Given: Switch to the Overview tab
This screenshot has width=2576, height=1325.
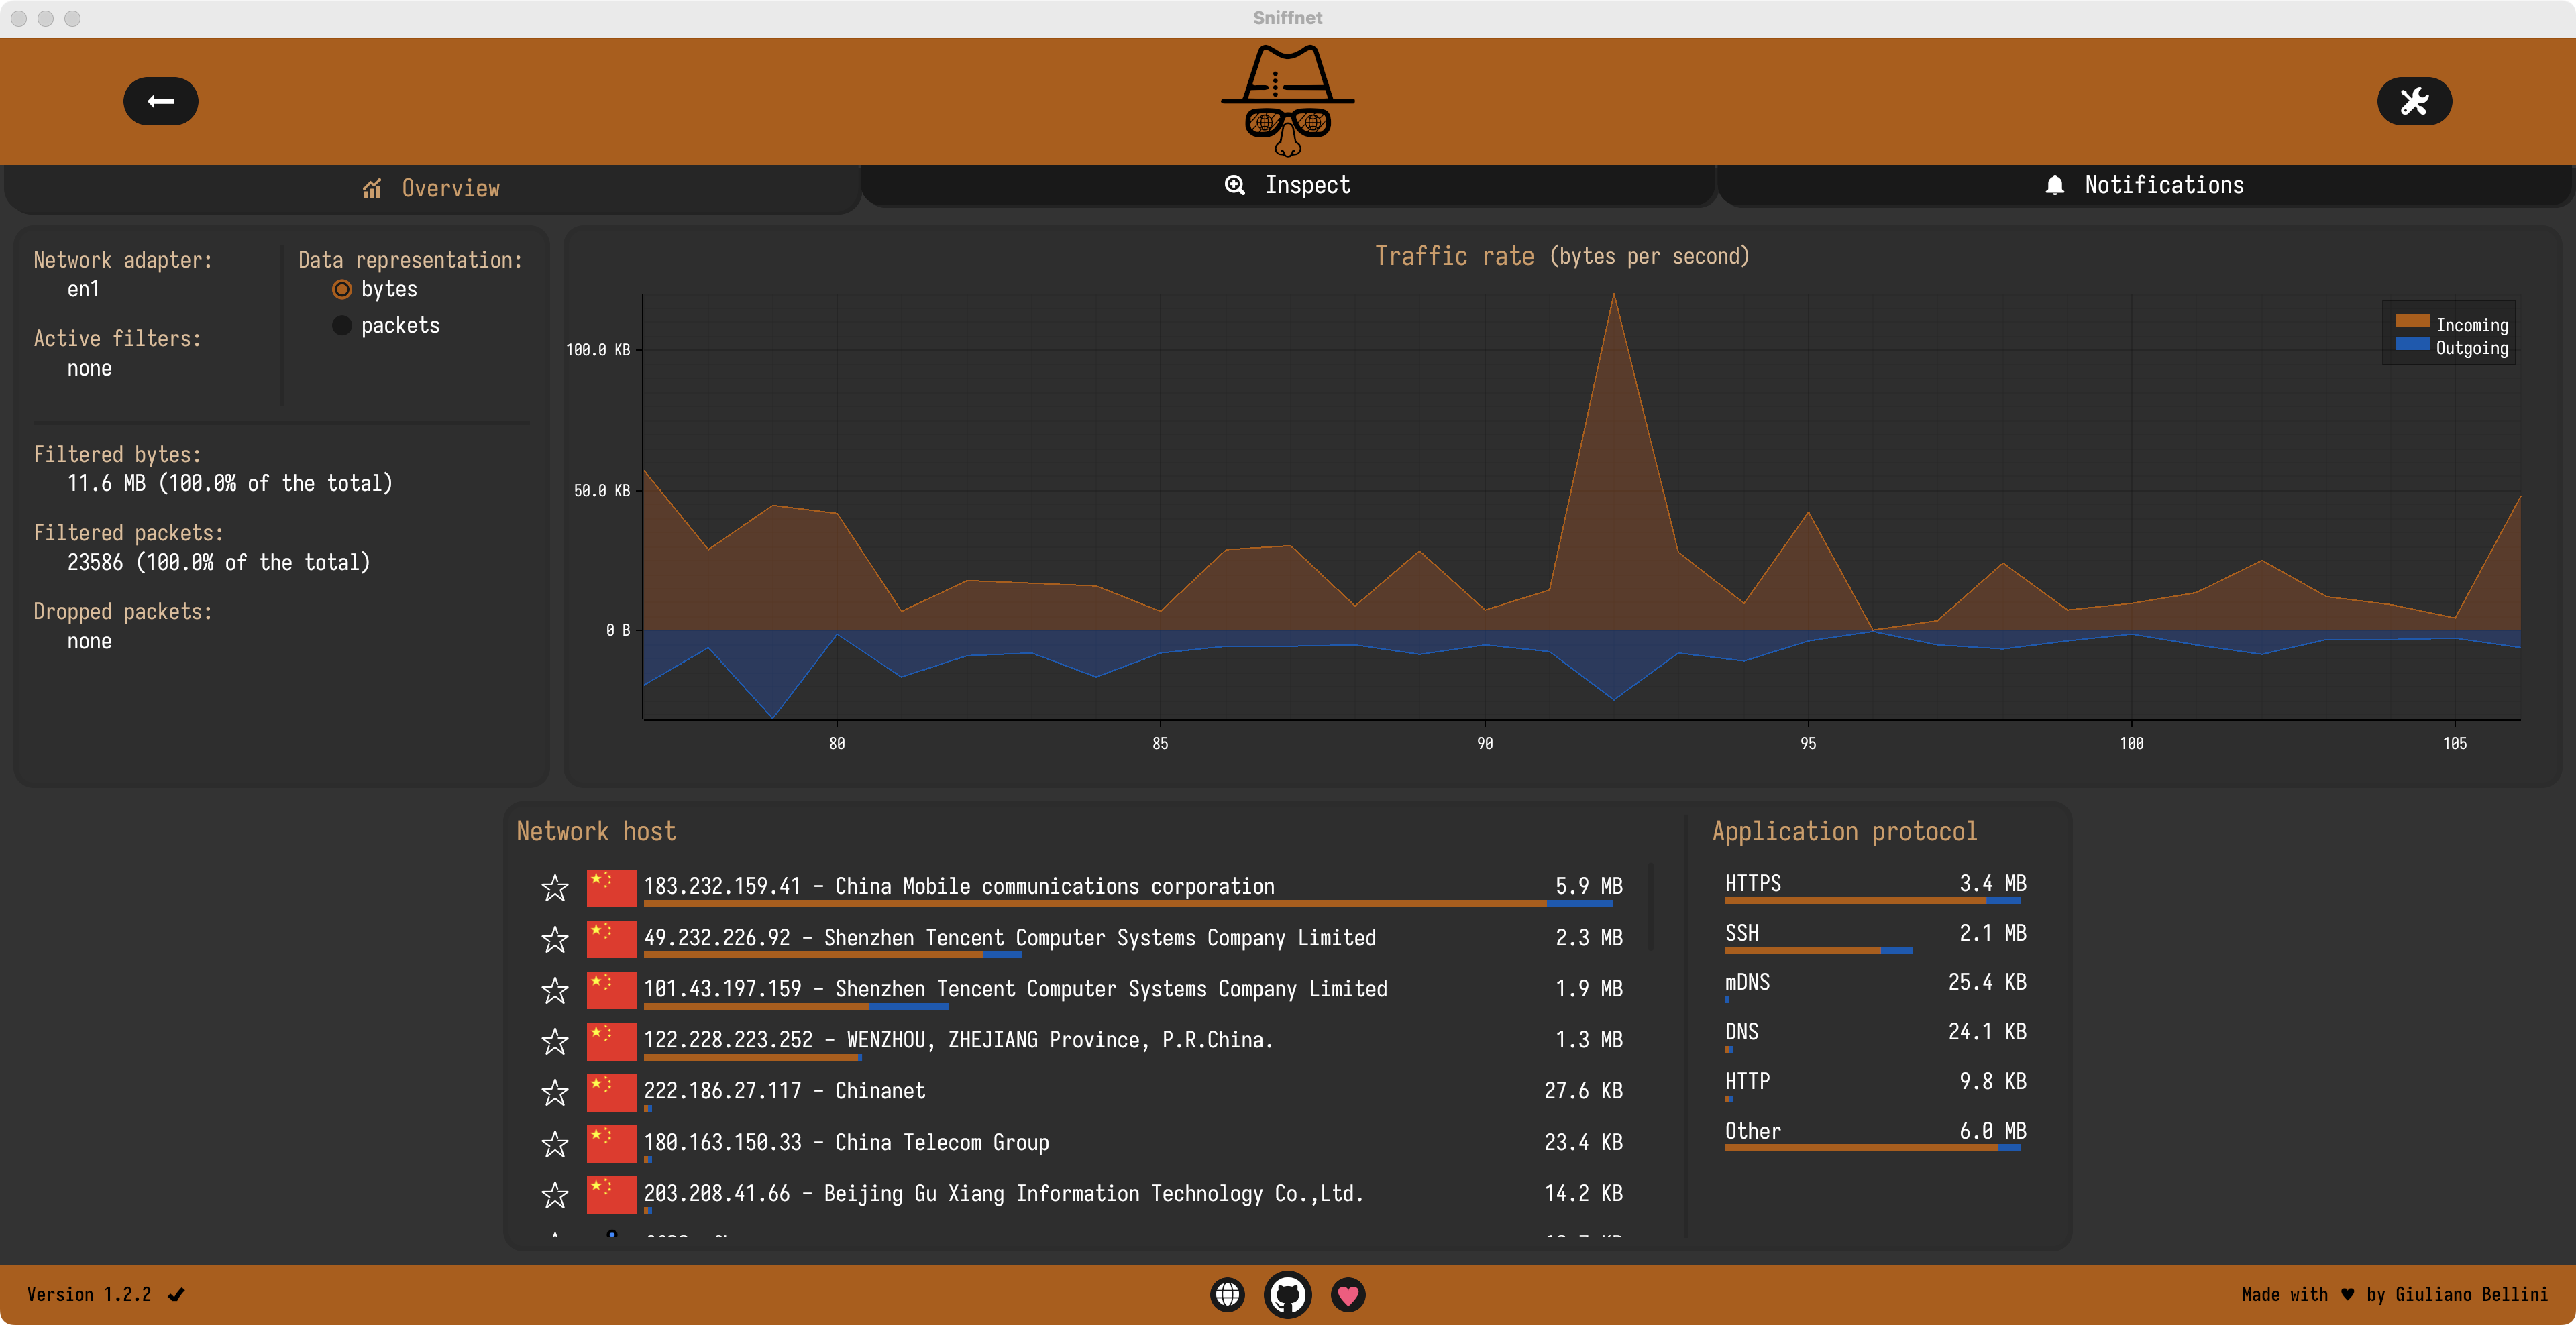Looking at the screenshot, I should coord(432,189).
